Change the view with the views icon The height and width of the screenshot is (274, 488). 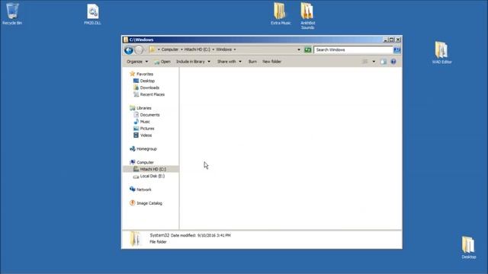point(365,62)
